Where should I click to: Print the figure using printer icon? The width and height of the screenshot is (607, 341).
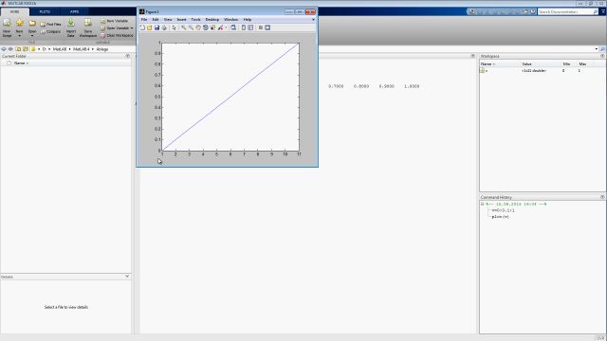click(164, 27)
